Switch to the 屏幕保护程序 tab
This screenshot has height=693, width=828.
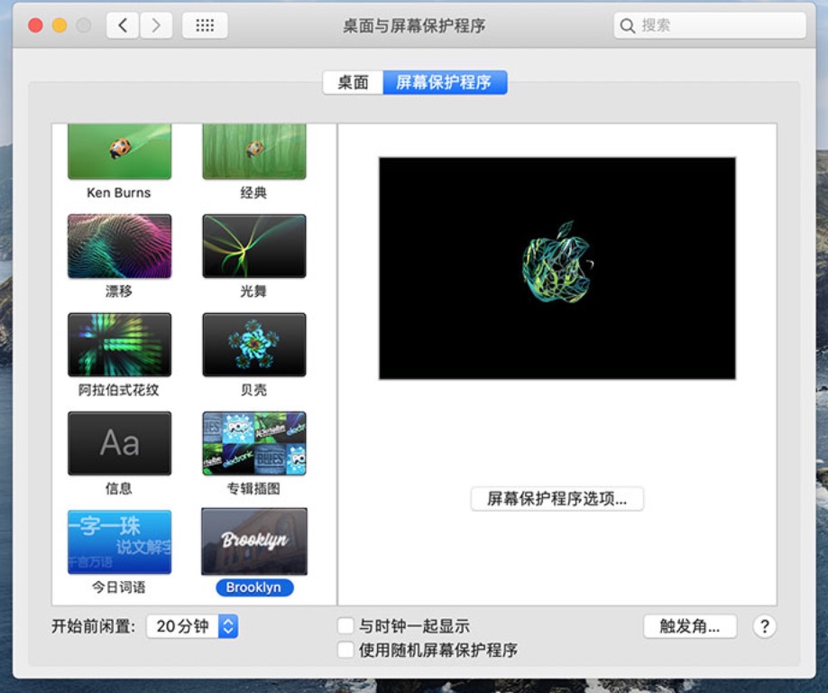(x=445, y=82)
